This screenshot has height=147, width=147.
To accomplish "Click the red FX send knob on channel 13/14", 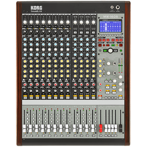I will 87,84.
